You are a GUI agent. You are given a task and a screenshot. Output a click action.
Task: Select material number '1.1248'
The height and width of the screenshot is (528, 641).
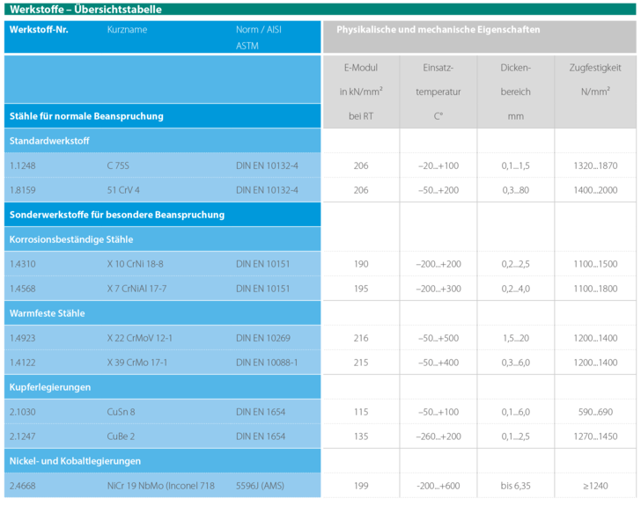pyautogui.click(x=23, y=165)
